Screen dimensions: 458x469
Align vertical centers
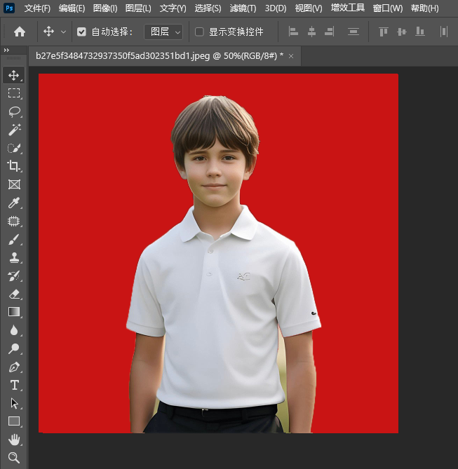pyautogui.click(x=402, y=32)
